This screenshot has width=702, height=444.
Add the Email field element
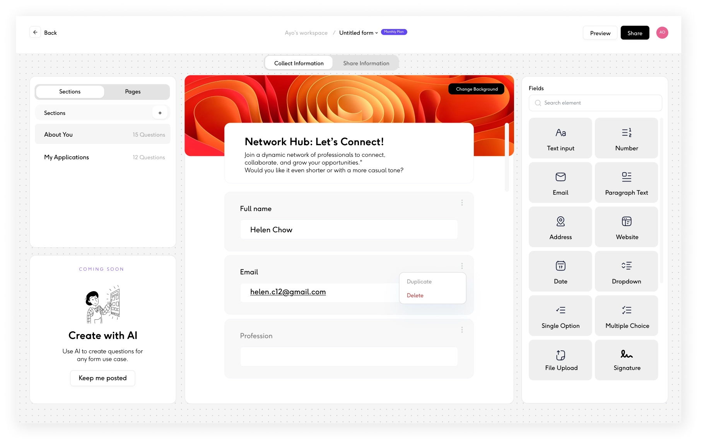coord(560,183)
